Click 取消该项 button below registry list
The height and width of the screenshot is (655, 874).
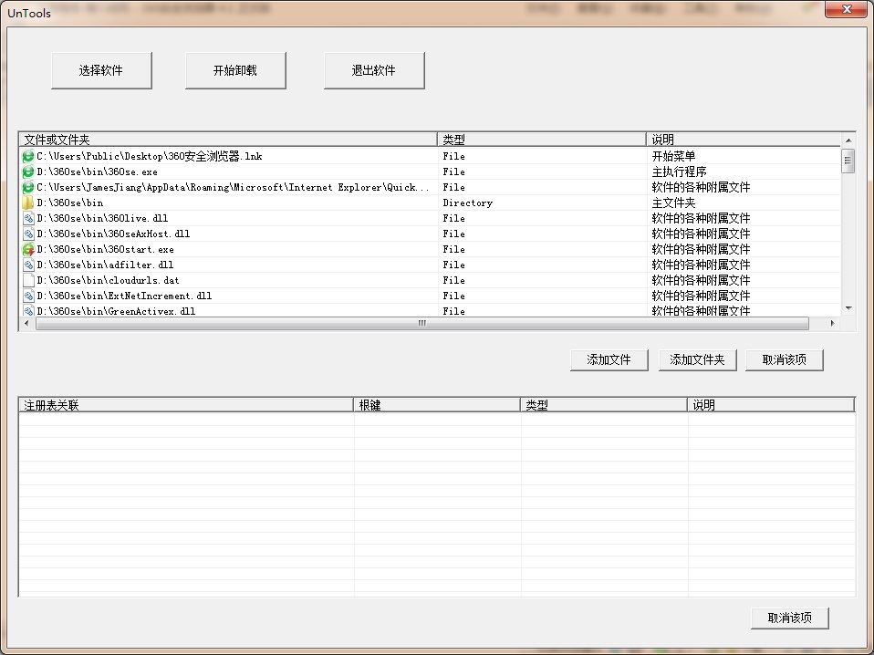tap(790, 619)
